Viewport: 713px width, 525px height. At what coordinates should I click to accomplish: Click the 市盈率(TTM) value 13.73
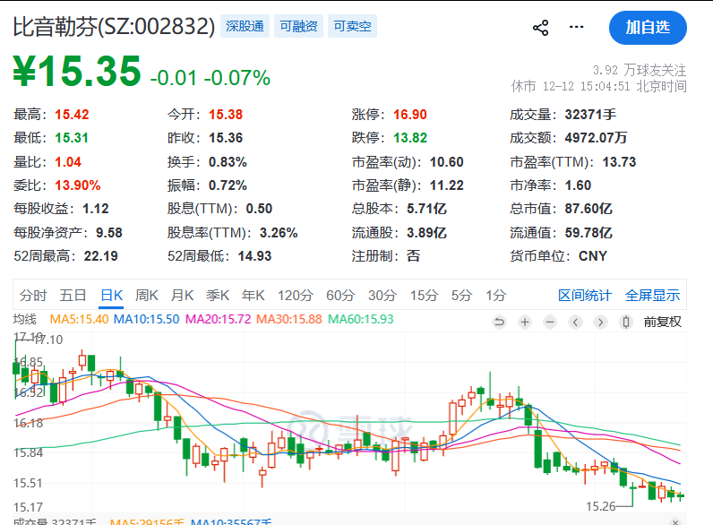click(x=619, y=161)
